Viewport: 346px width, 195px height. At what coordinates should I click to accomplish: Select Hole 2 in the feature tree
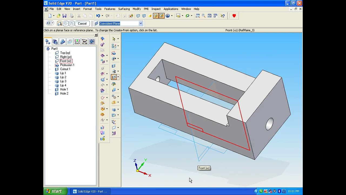64,93
